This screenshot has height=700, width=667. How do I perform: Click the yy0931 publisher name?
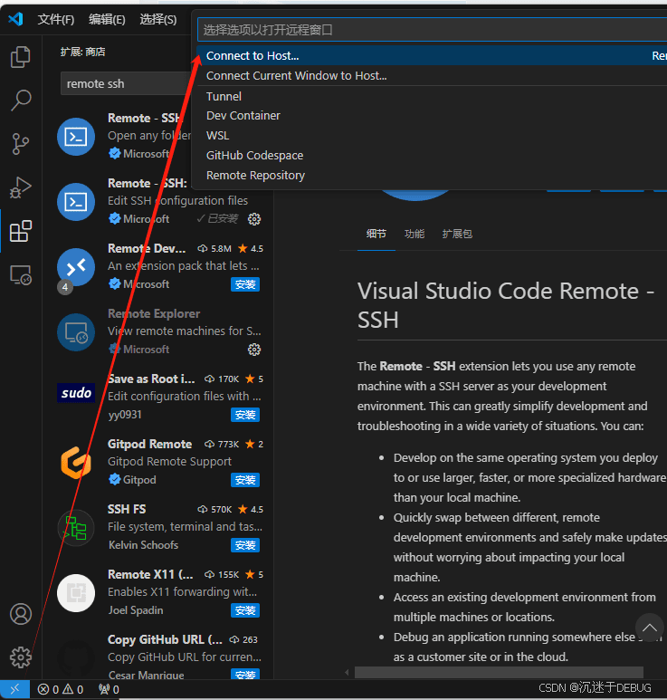pyautogui.click(x=125, y=415)
